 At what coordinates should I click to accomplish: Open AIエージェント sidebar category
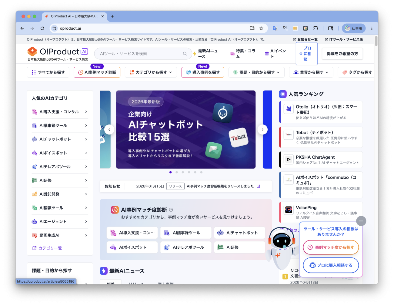click(x=60, y=222)
